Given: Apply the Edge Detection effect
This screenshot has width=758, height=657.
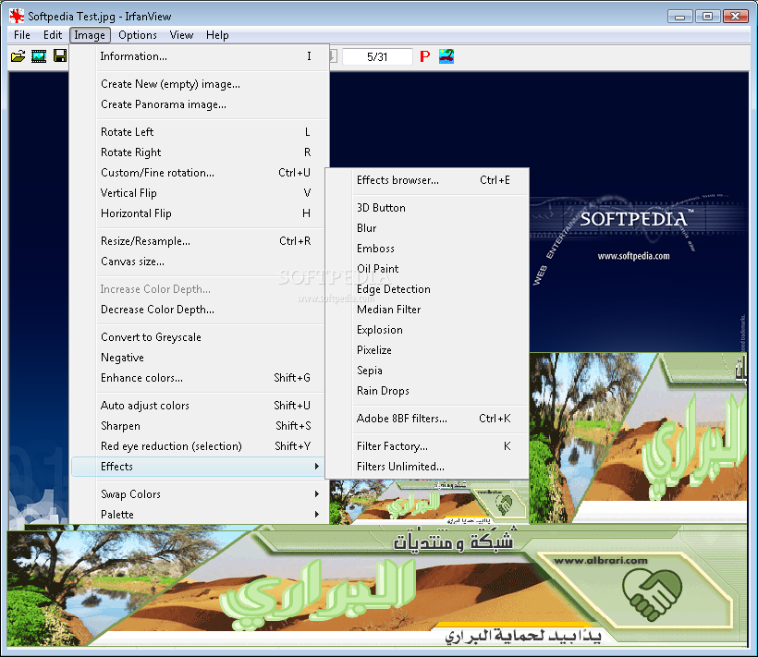Looking at the screenshot, I should click(427, 289).
